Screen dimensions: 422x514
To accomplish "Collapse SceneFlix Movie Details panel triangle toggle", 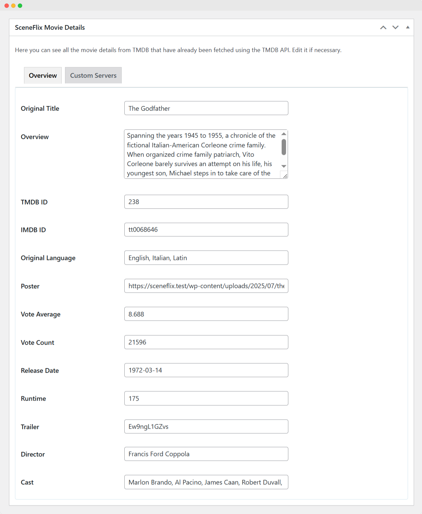I will coord(408,27).
